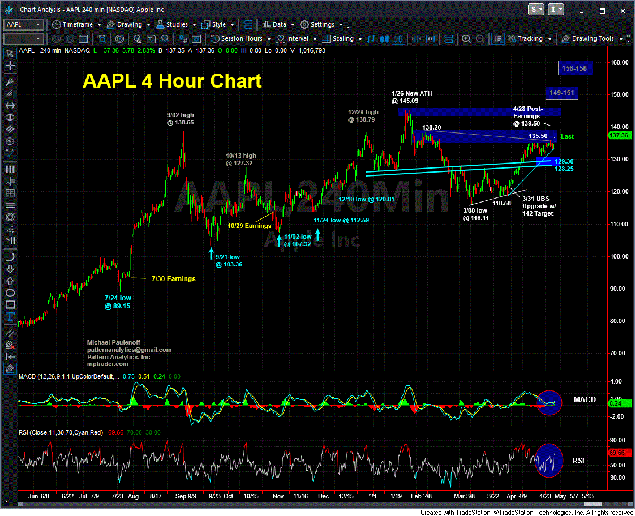Click the green 0.24 MACD value marker
This screenshot has width=635, height=516.
(x=620, y=403)
